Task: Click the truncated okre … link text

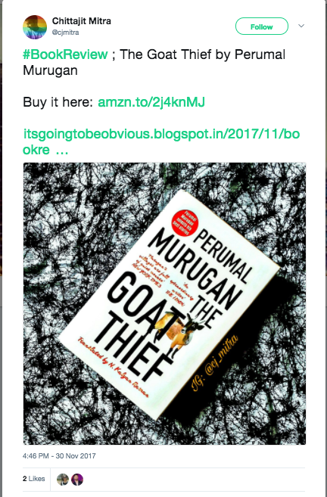Action: [x=45, y=150]
